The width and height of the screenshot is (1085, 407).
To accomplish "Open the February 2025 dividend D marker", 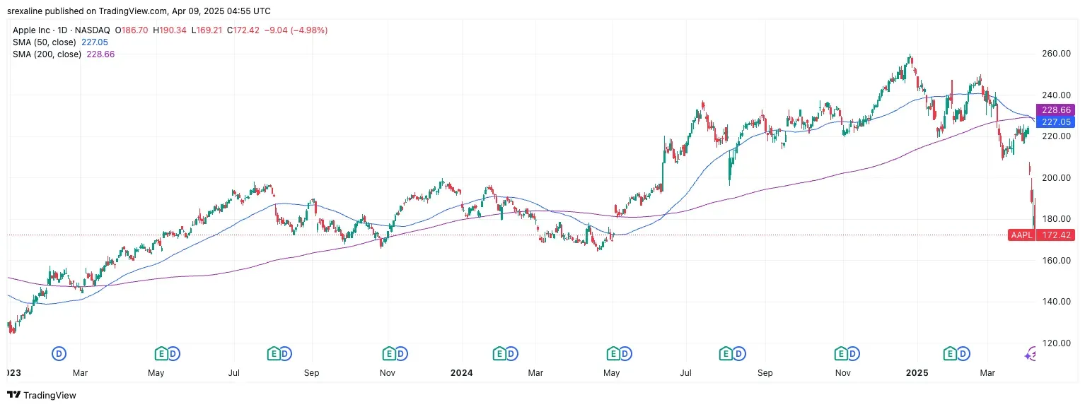I will coord(963,353).
